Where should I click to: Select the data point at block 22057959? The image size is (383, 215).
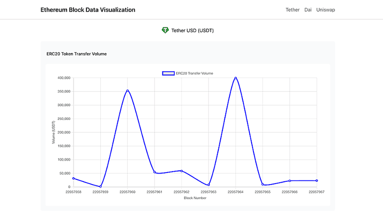(100, 186)
